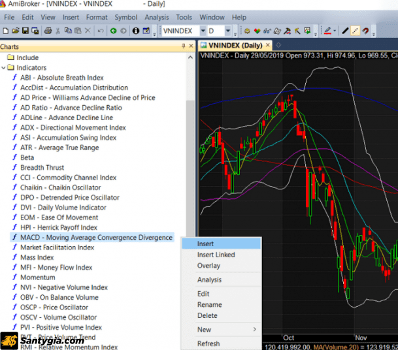Pin the Charts panel with pushpin icon
Image resolution: width=398 pixels, height=350 pixels.
click(183, 46)
